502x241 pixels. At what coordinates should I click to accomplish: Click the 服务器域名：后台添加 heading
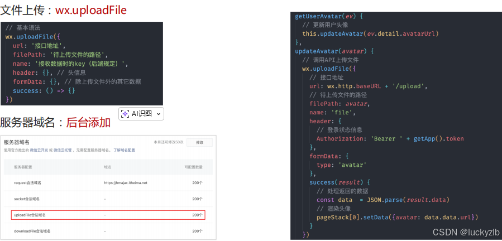55,123
